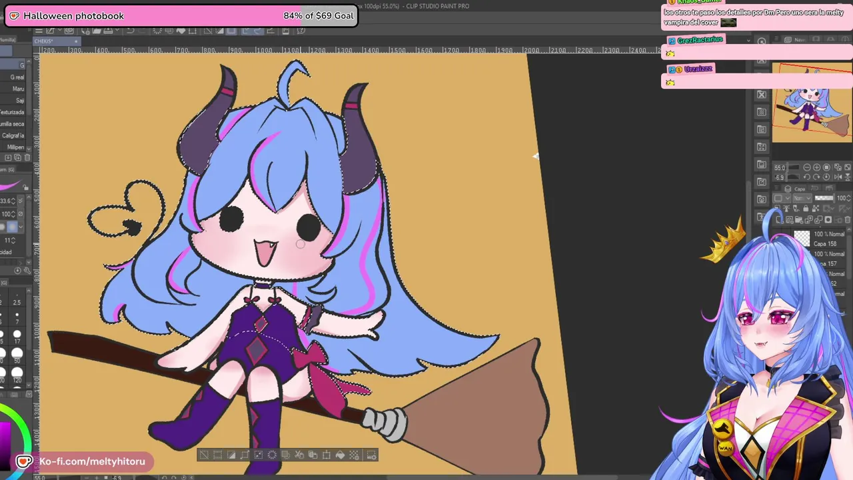Select the Caligrafía sub tool
The width and height of the screenshot is (853, 480).
(13, 135)
